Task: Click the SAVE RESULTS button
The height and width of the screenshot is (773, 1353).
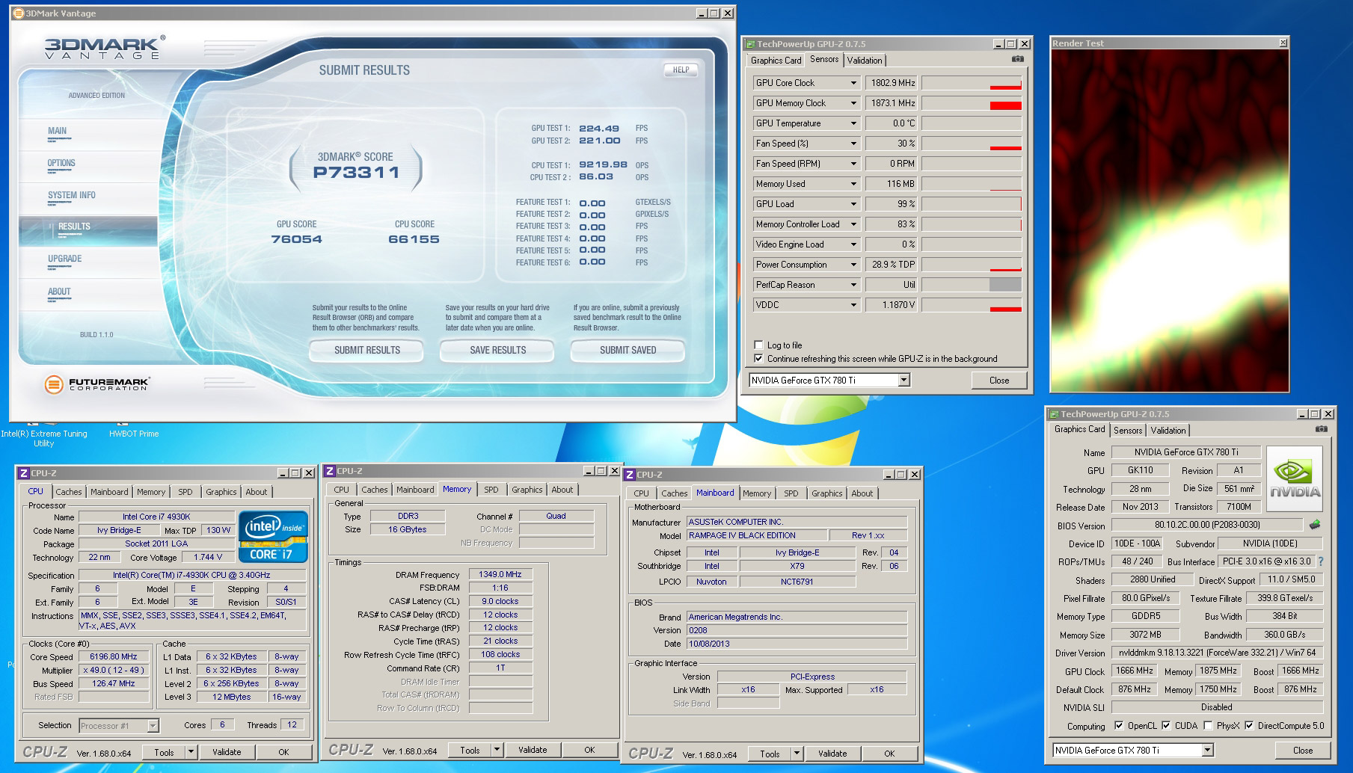Action: (x=497, y=350)
